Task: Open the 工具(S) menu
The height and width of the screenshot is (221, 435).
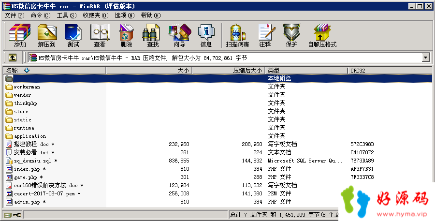Action: (x=67, y=15)
